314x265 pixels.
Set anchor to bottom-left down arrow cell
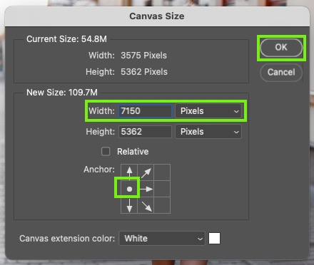tap(129, 205)
